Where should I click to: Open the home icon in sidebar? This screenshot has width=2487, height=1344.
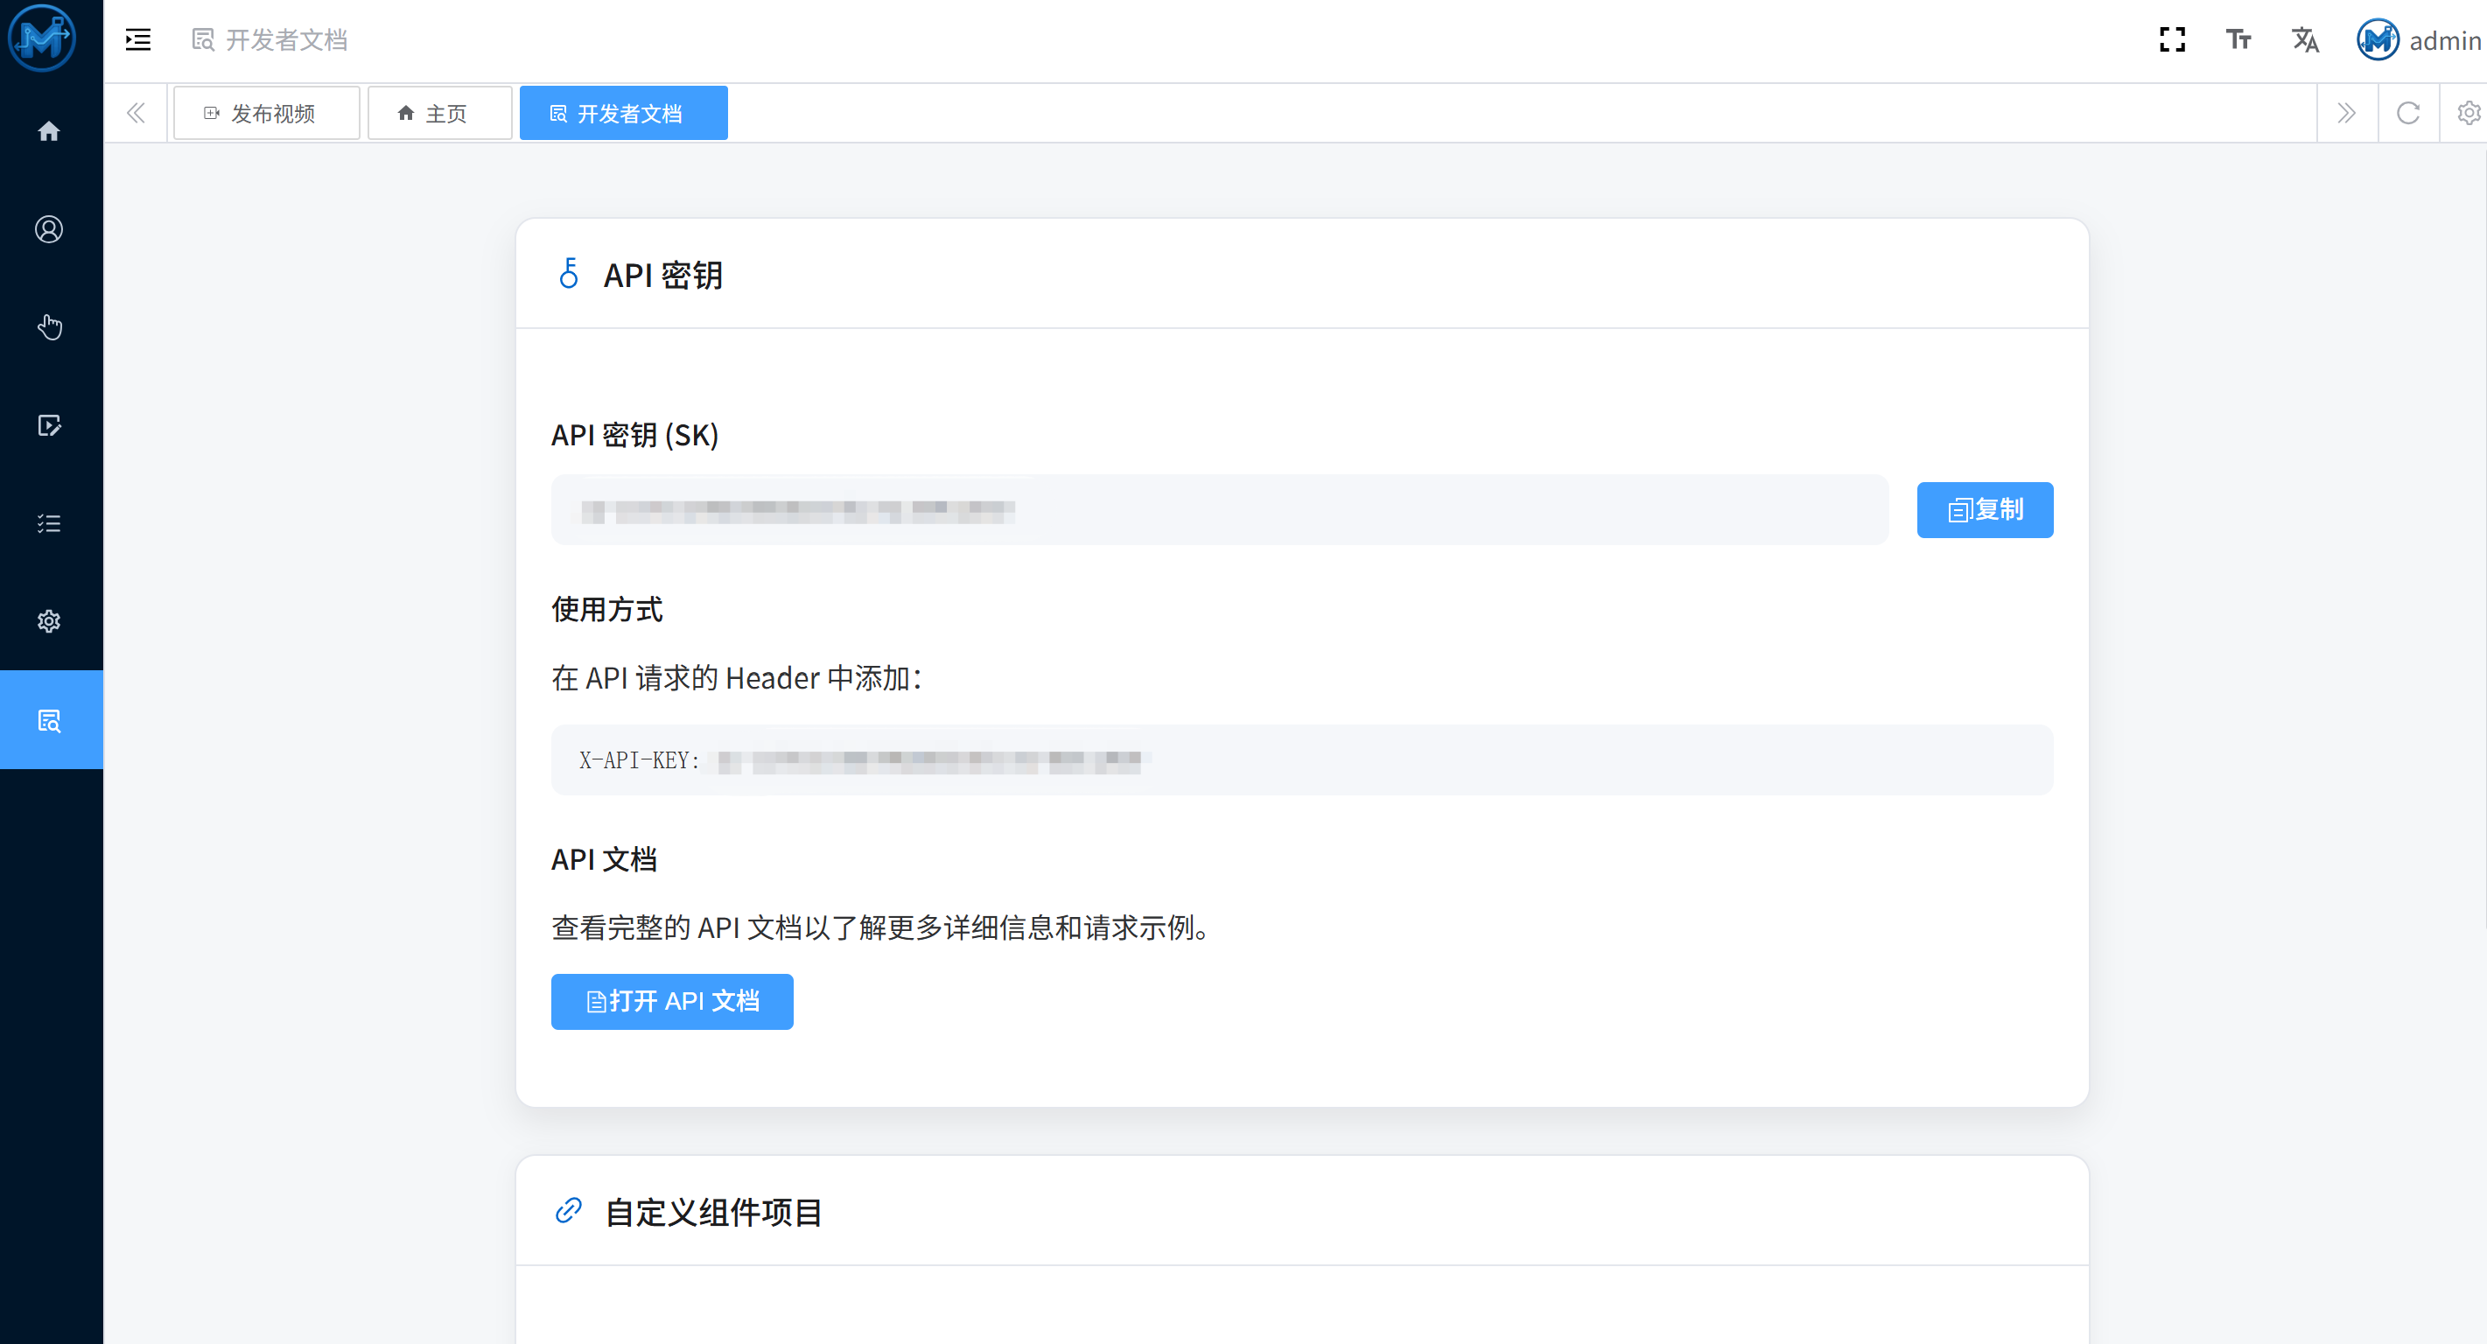[49, 131]
